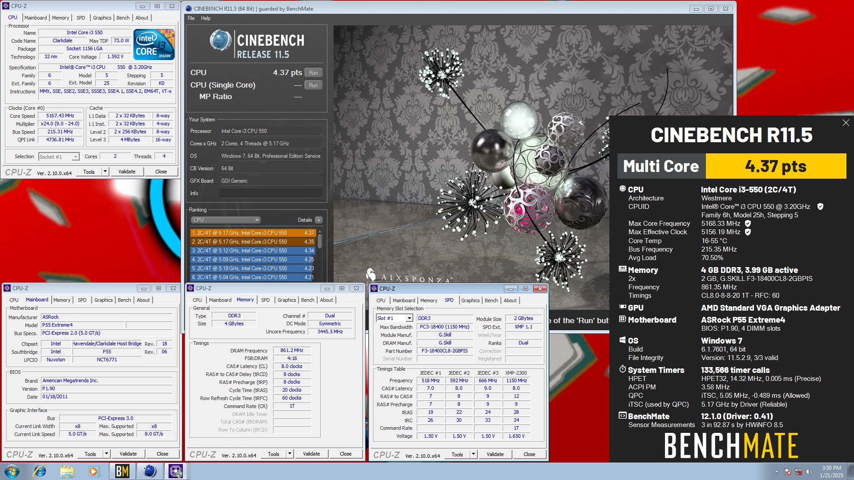Viewport: 854px width, 480px height.
Task: Select About tab in CPU-Z Mainboard window
Action: (x=143, y=300)
